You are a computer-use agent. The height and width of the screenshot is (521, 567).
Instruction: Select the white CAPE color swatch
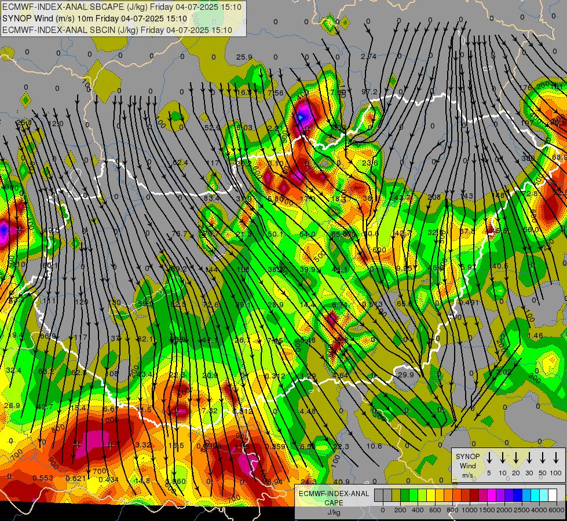(553, 495)
